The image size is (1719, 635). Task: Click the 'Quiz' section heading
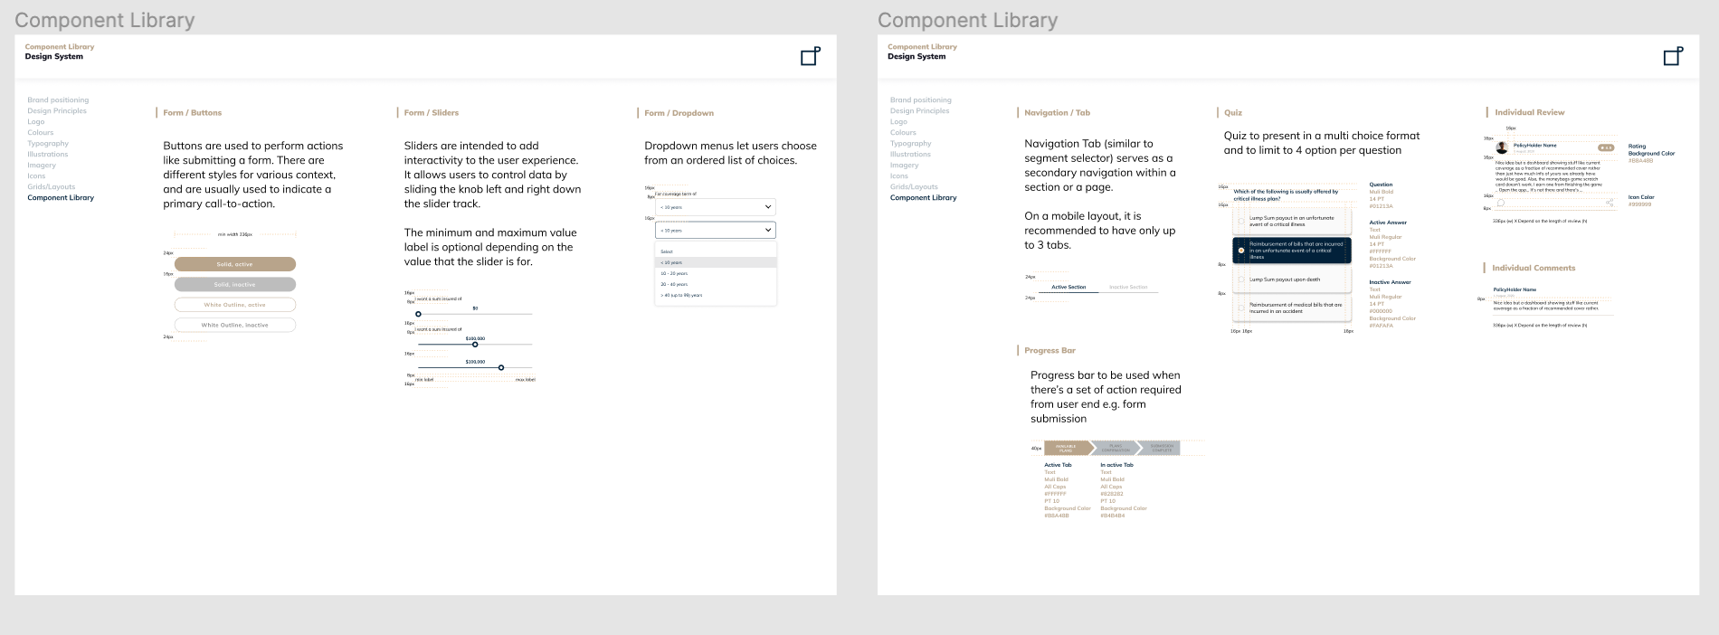(1233, 113)
